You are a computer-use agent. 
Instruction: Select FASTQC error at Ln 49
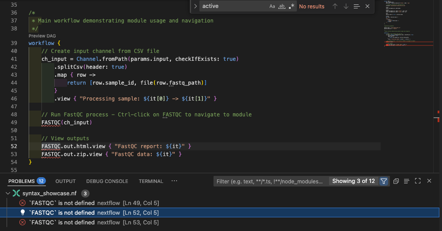(x=88, y=203)
